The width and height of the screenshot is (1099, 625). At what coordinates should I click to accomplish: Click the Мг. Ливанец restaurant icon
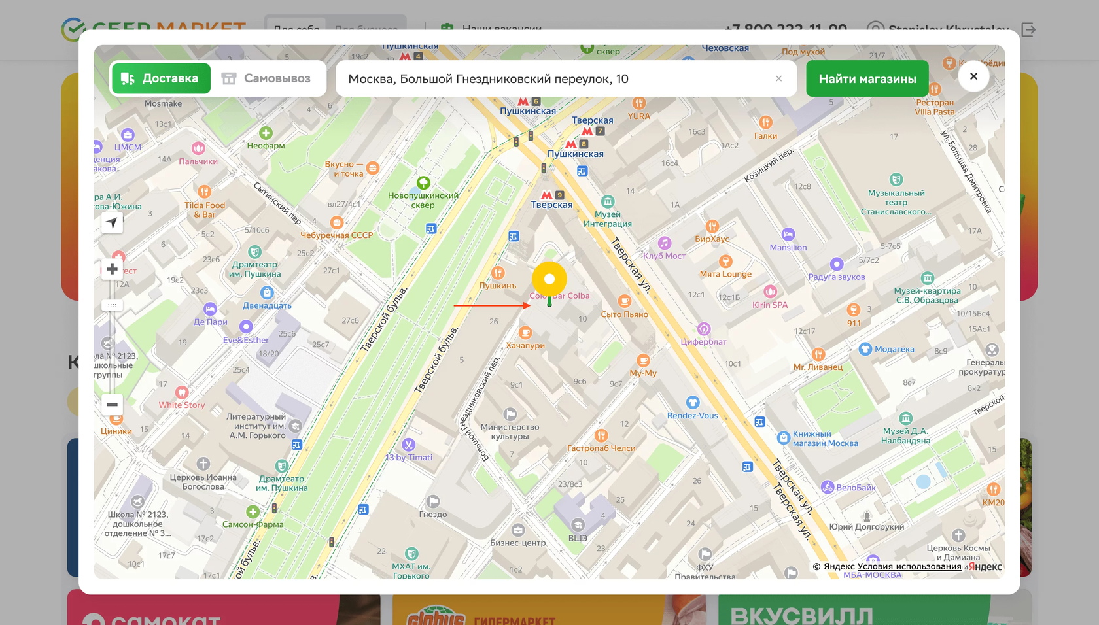pyautogui.click(x=818, y=354)
